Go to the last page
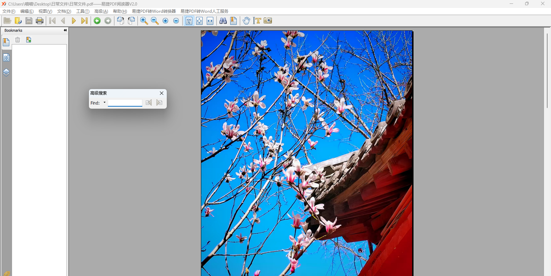551x276 pixels. coord(84,21)
